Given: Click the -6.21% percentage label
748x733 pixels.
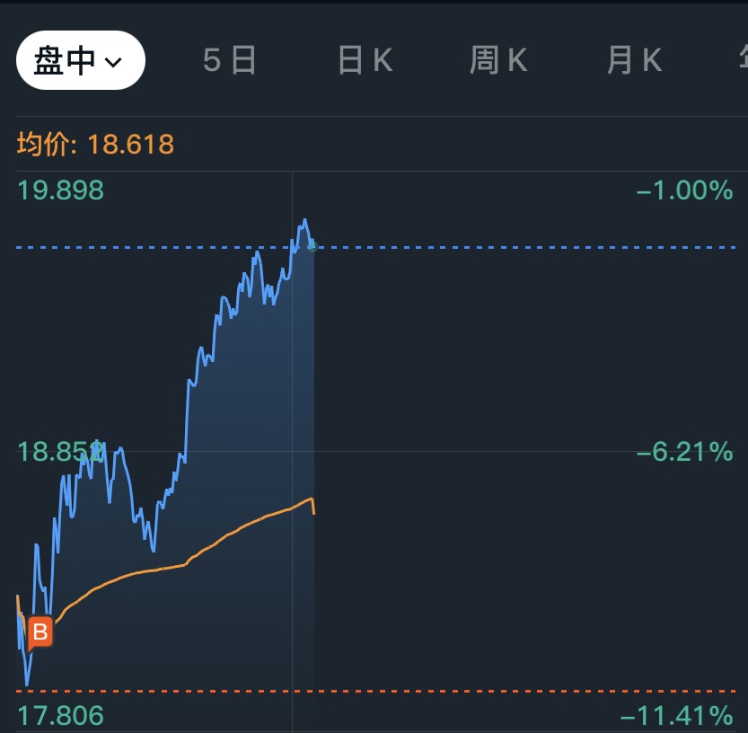Looking at the screenshot, I should [684, 451].
